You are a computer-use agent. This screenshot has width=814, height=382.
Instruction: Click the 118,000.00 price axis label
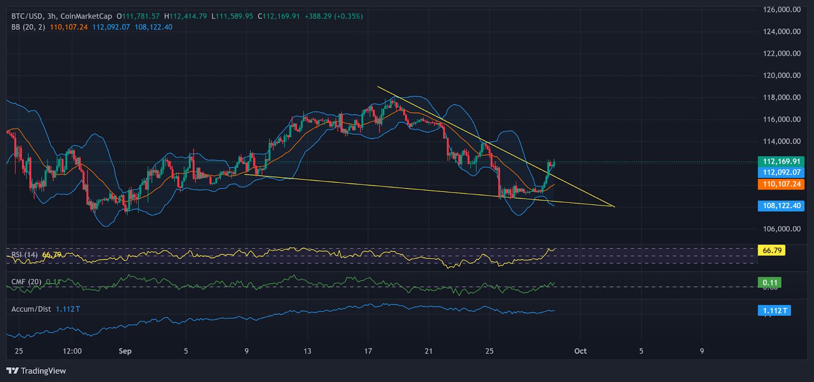[x=781, y=97]
